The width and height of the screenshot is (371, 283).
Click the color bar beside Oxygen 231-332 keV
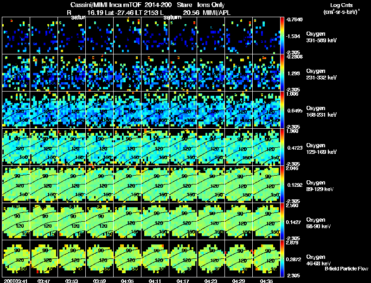(x=282, y=73)
